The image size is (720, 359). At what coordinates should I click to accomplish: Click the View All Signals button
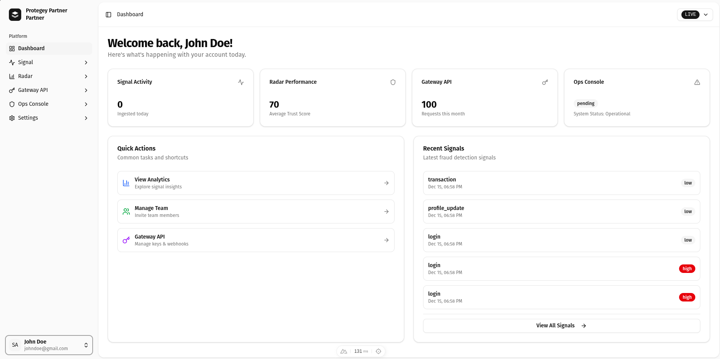coord(561,325)
